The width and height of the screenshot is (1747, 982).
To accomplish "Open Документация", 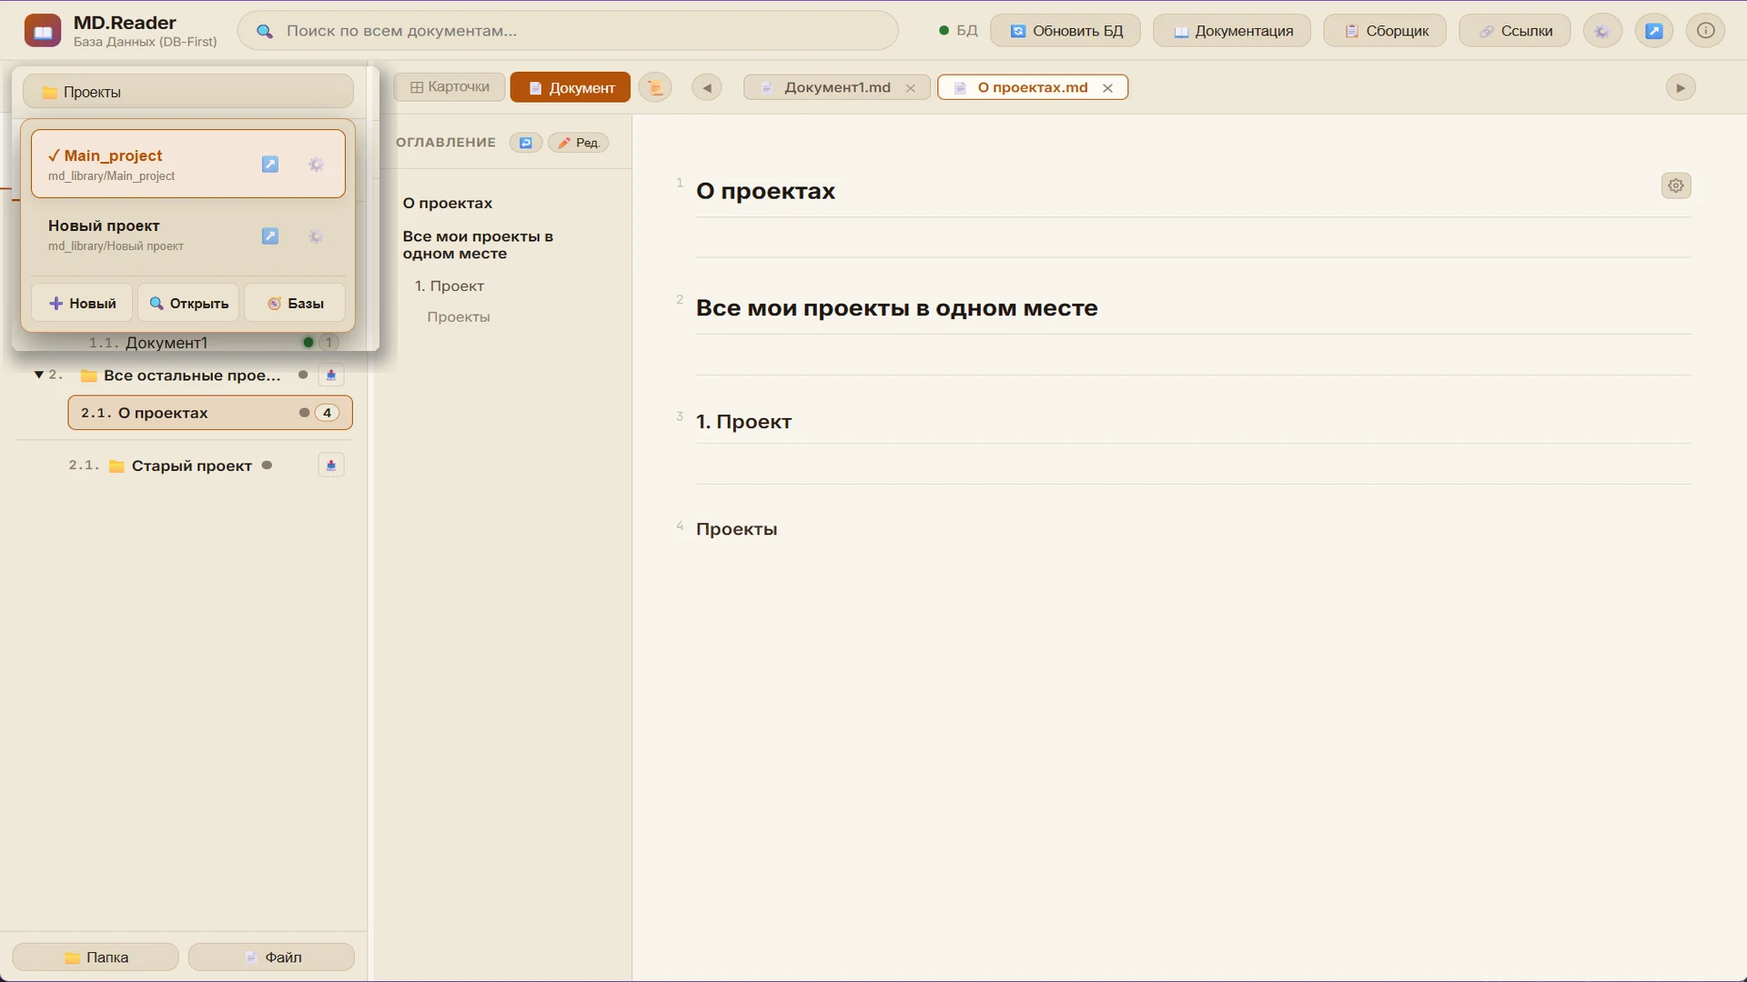I will pos(1232,31).
